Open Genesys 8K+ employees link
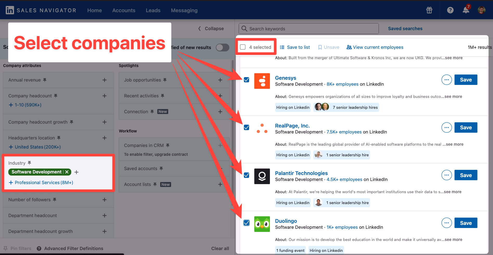 [342, 84]
